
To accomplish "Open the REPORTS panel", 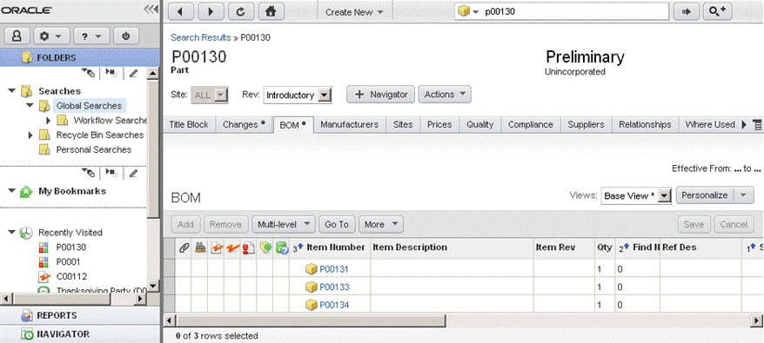I will tap(80, 315).
